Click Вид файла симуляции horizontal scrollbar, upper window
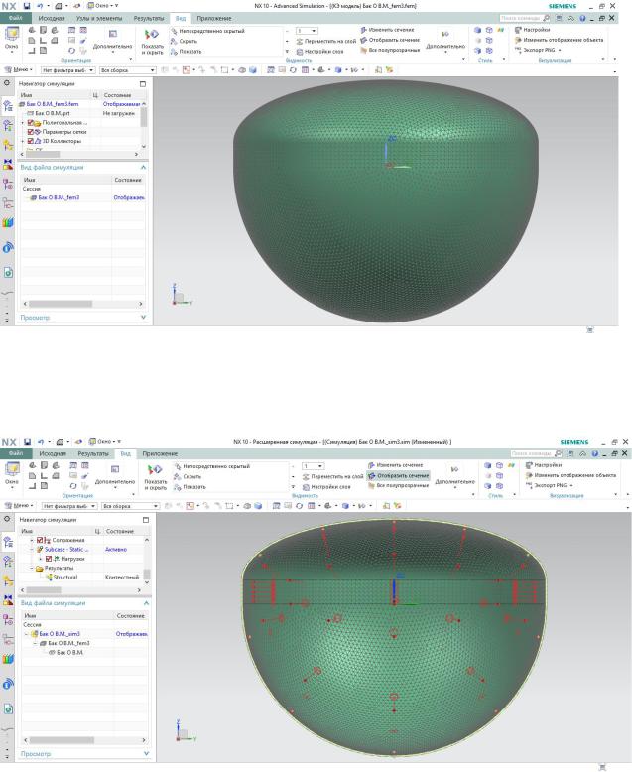 click(61, 304)
